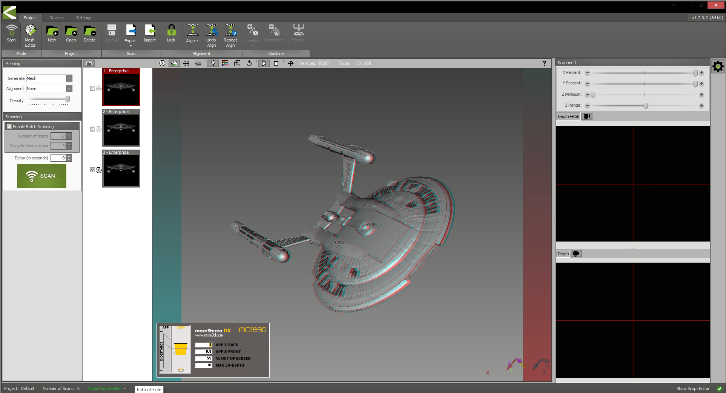This screenshot has width=726, height=393.
Task: Toggle camera in Depth+RGB panel
Action: tap(587, 116)
